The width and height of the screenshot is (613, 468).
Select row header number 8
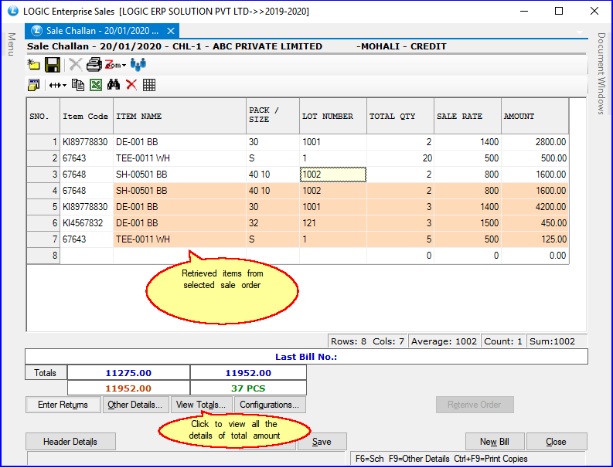[x=43, y=256]
